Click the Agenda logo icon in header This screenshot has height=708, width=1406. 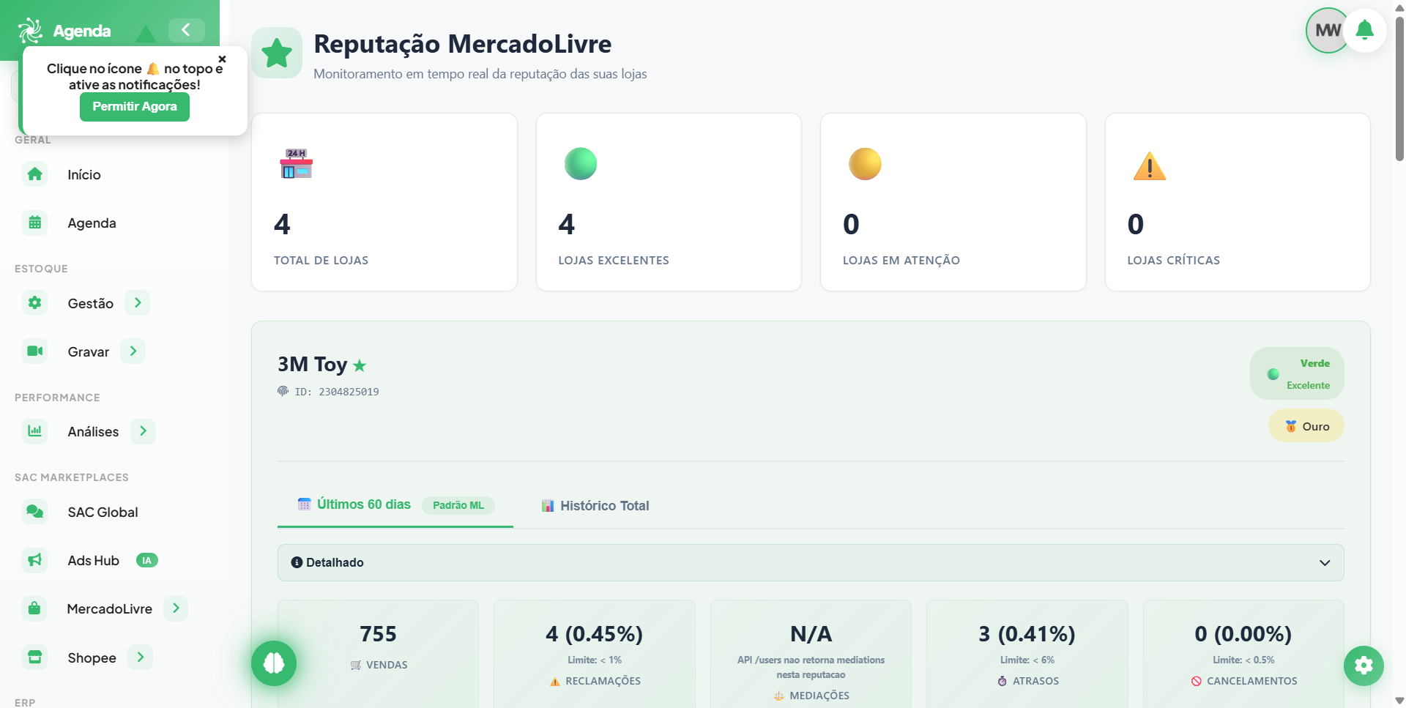[30, 30]
